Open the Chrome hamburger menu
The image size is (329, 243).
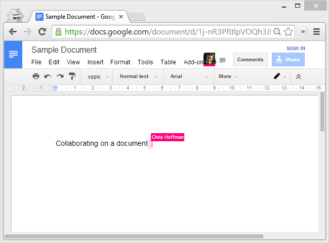click(x=317, y=31)
